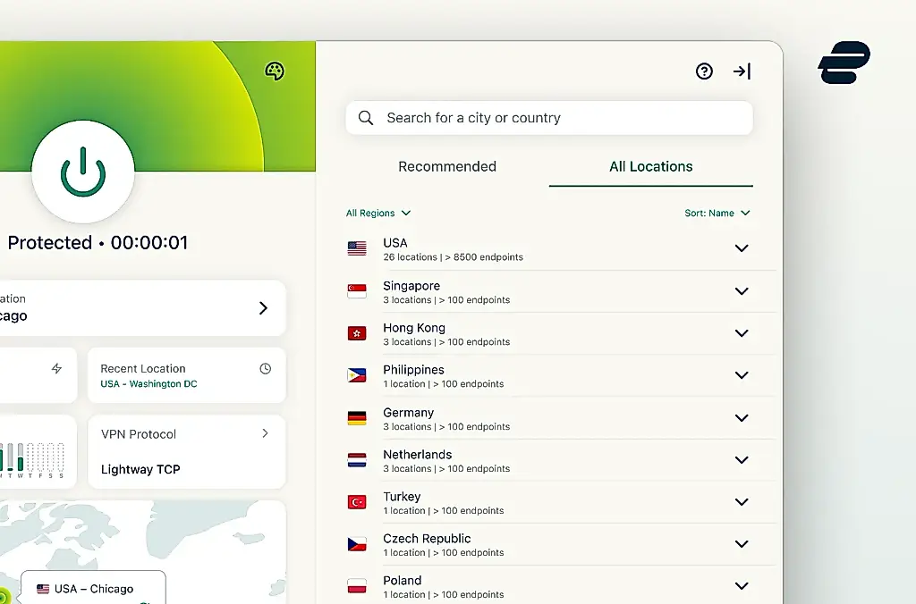Expand the Netherlands locations list
916x604 pixels.
742,460
